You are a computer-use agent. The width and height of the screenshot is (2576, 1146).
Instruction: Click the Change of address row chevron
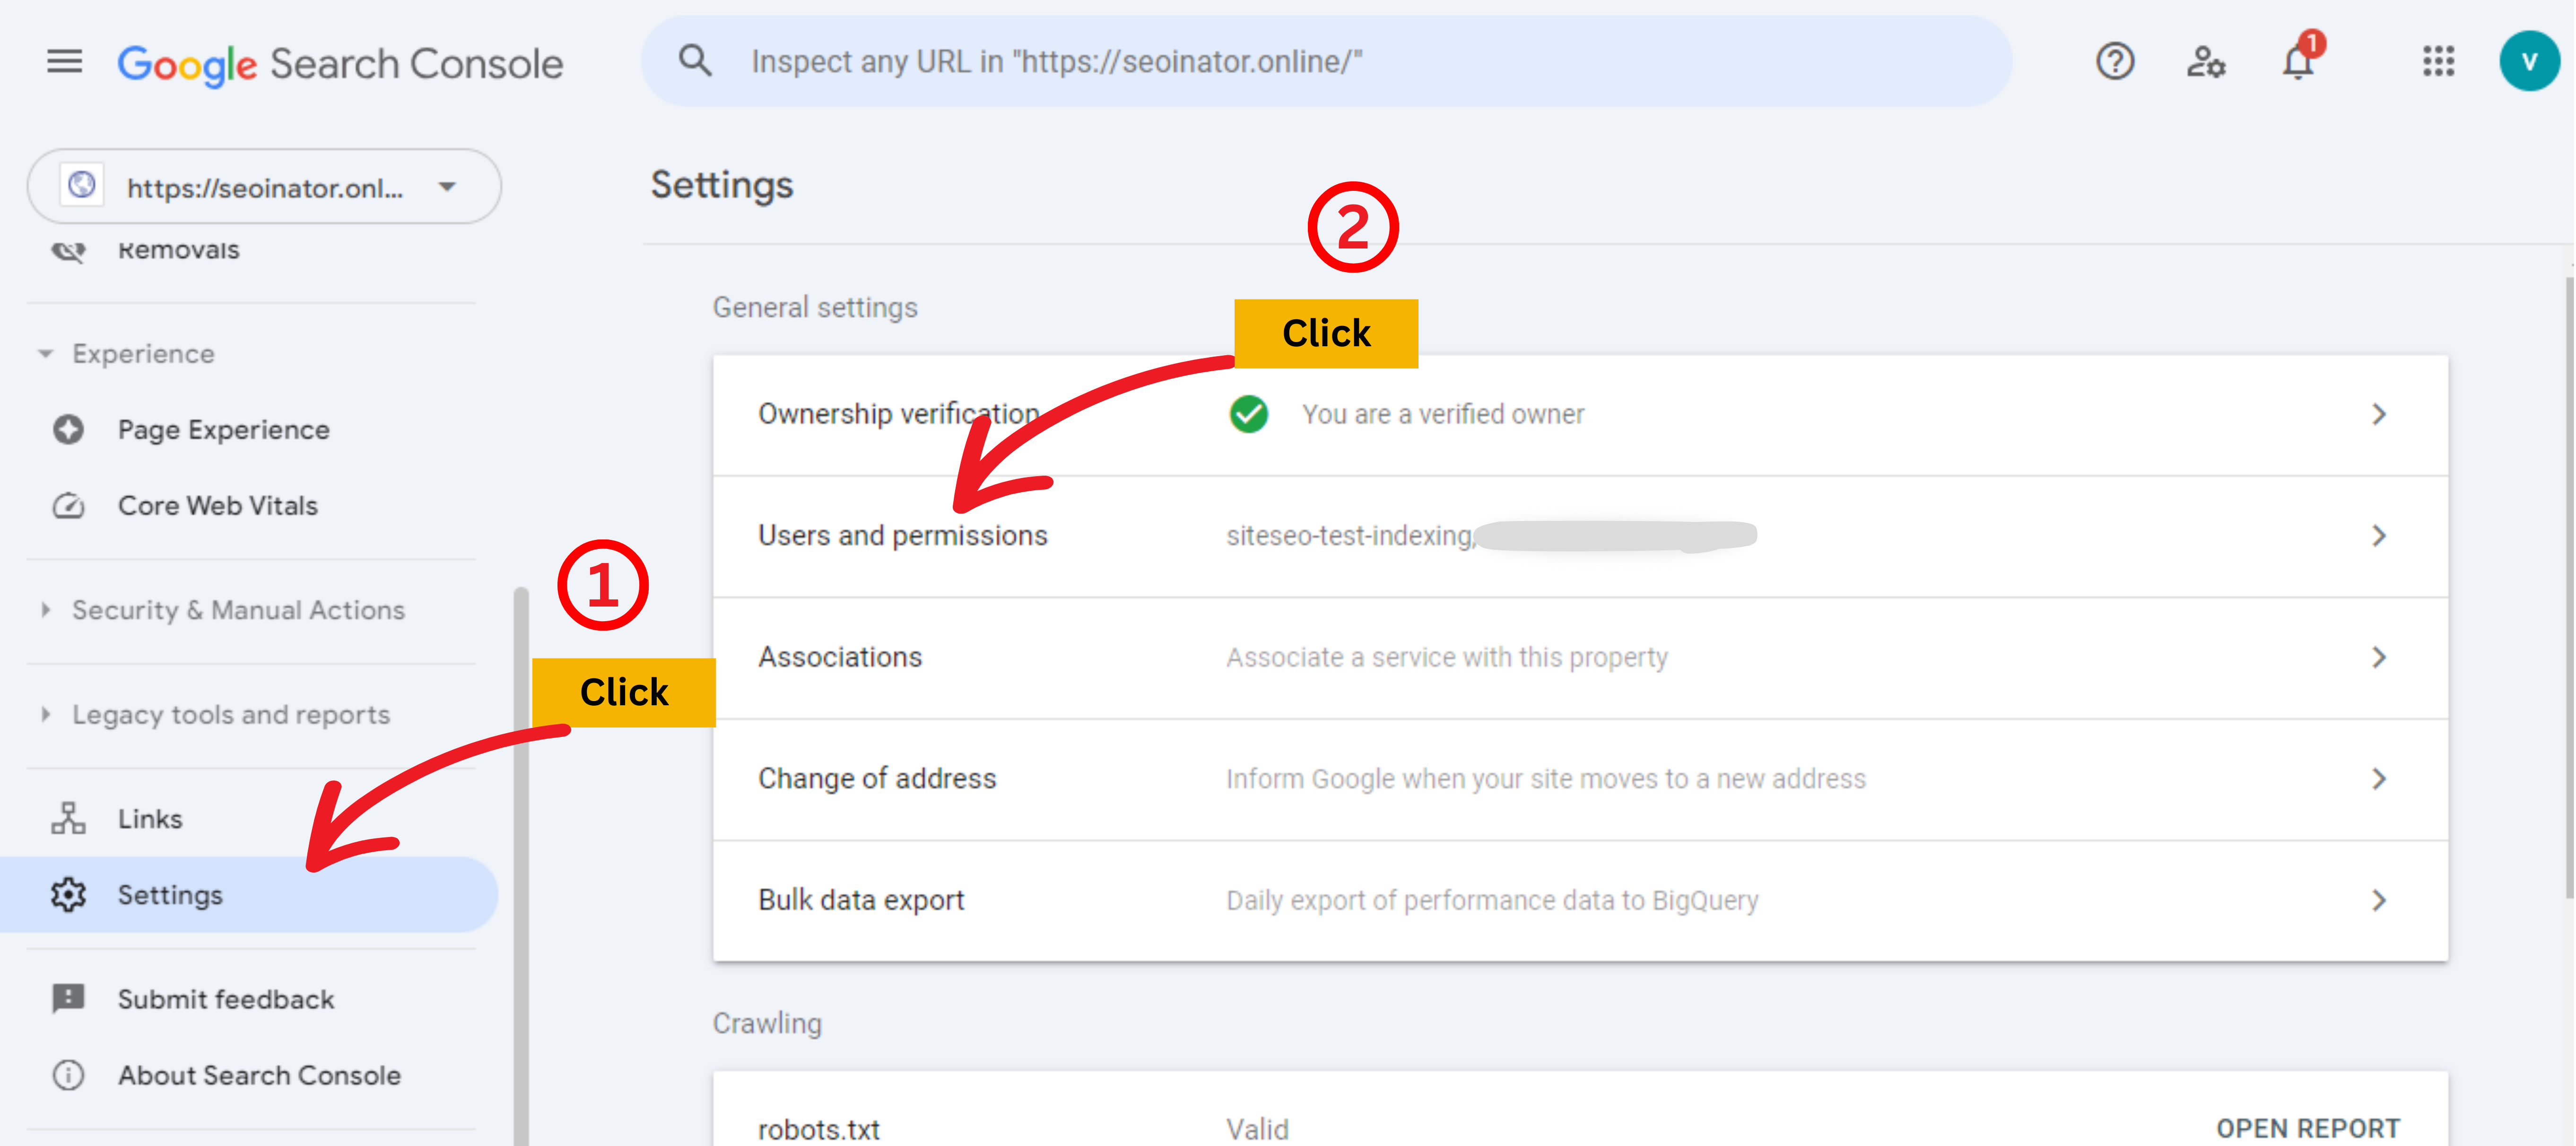2380,778
